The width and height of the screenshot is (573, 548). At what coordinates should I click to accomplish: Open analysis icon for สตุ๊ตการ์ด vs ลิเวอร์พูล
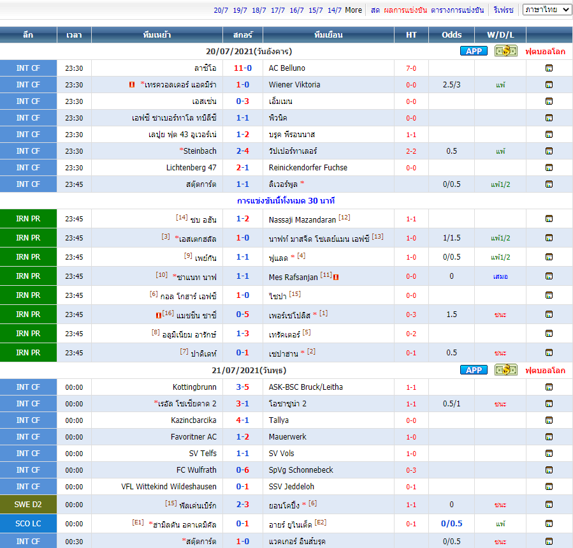click(x=549, y=184)
